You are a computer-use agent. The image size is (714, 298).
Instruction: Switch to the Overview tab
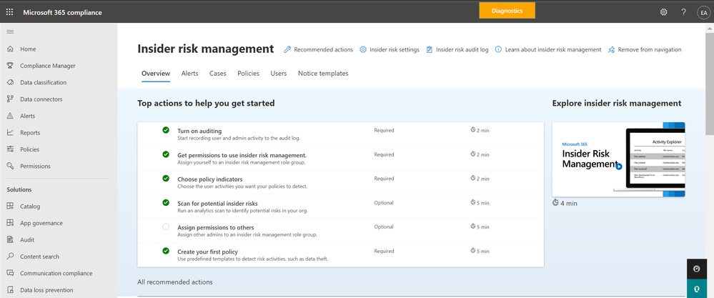coord(156,73)
